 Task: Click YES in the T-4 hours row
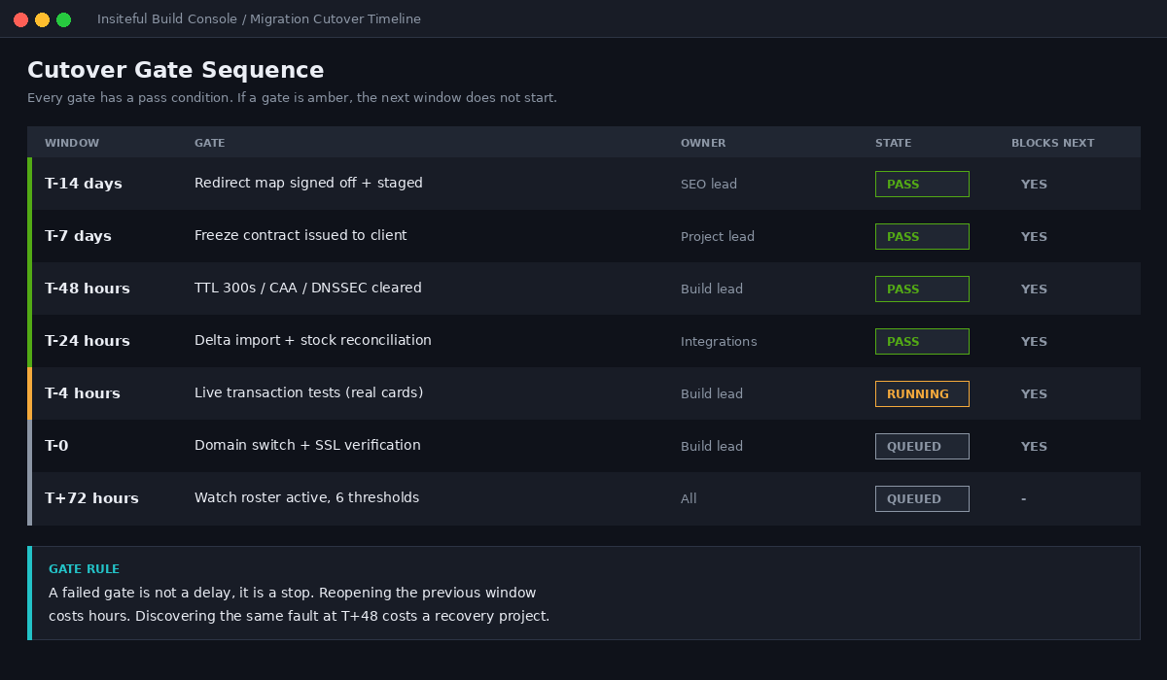pyautogui.click(x=1034, y=394)
